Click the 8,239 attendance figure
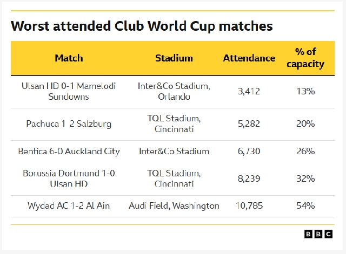This screenshot has height=254, width=346. pyautogui.click(x=249, y=179)
